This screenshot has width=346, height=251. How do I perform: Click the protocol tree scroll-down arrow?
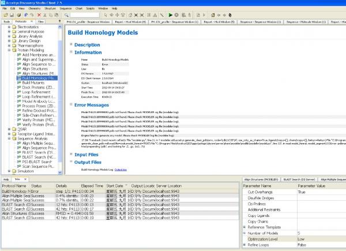click(59, 173)
